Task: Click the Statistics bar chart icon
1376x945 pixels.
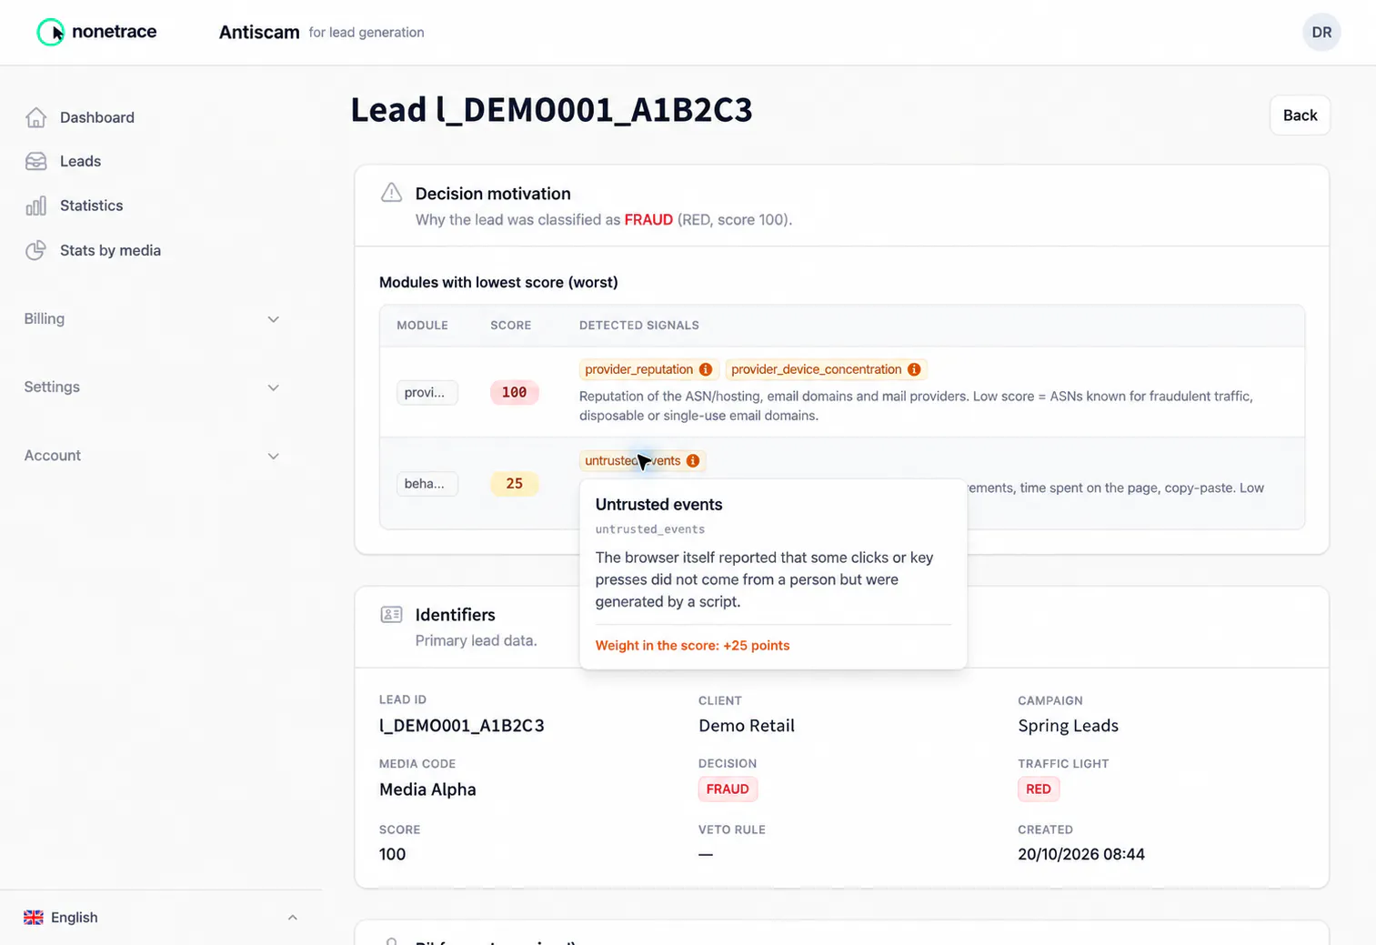Action: coord(36,206)
